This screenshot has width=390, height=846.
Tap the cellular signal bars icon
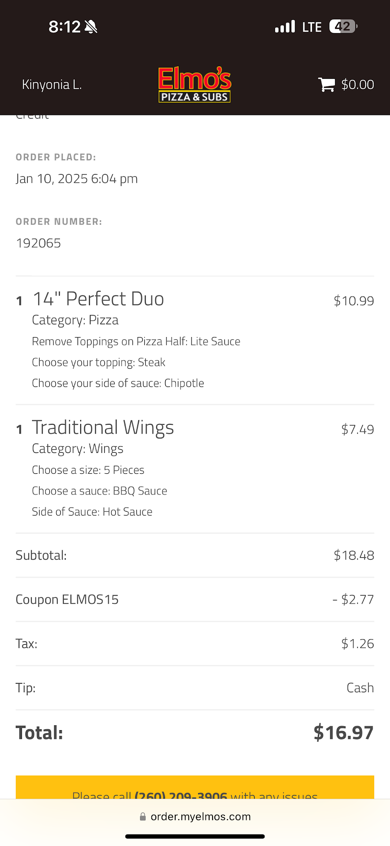pyautogui.click(x=285, y=27)
